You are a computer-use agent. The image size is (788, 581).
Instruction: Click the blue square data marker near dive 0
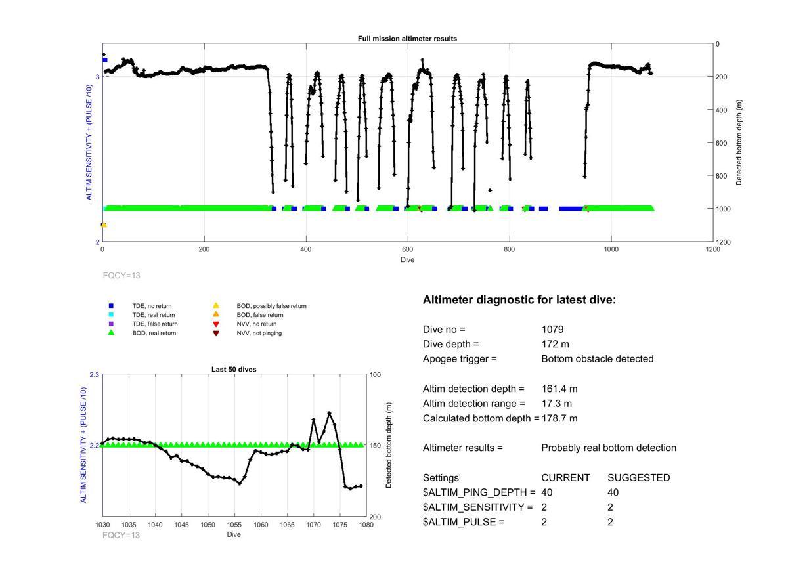click(105, 60)
